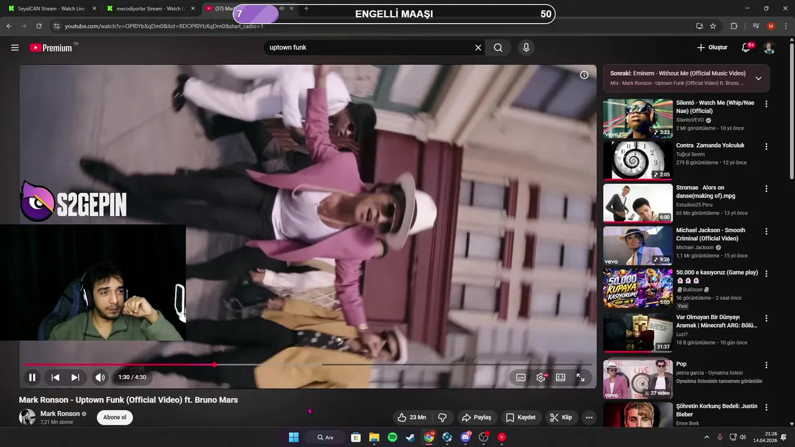The width and height of the screenshot is (795, 447).
Task: Click Oluştur create button
Action: pos(712,48)
